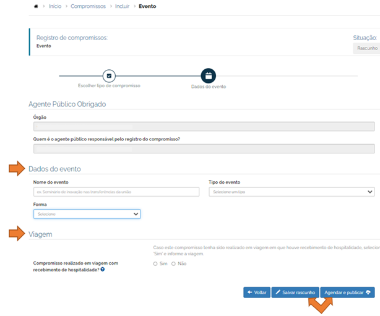
Task: Open the 'Tipo do evento' dropdown
Action: (291, 192)
